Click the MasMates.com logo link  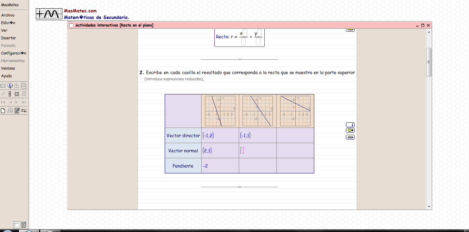tap(80, 11)
